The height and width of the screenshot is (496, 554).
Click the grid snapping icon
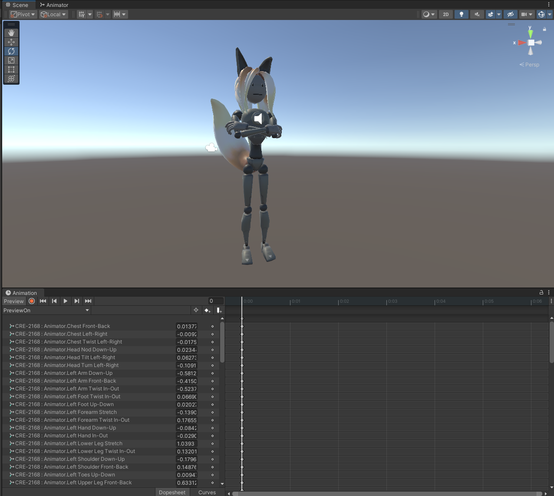click(x=99, y=14)
